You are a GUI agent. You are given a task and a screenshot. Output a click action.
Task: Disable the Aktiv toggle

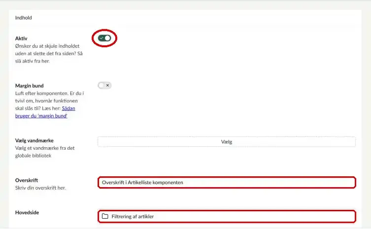[x=104, y=38]
